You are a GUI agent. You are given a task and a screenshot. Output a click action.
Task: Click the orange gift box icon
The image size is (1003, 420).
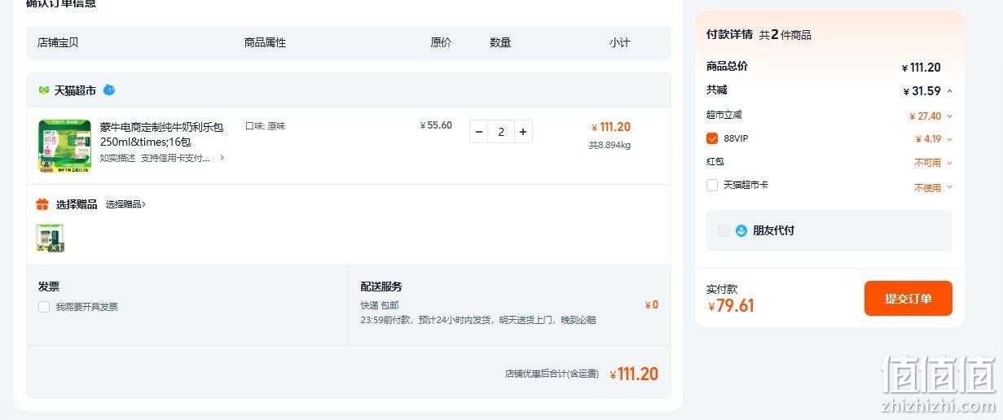(x=42, y=204)
